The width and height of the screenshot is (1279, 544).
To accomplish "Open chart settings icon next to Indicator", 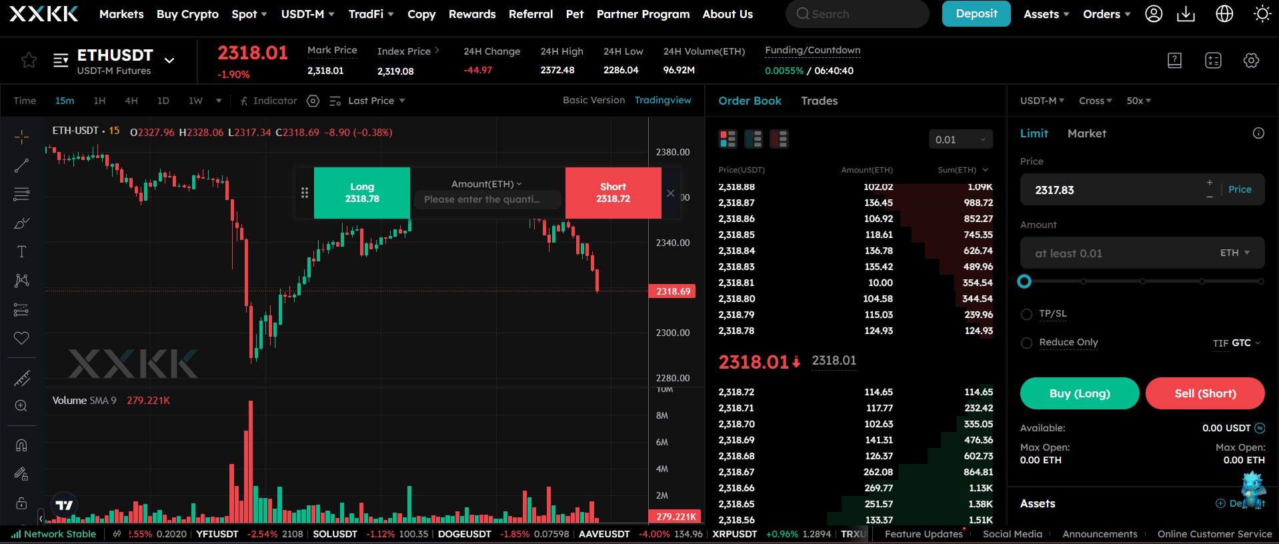I will [313, 101].
